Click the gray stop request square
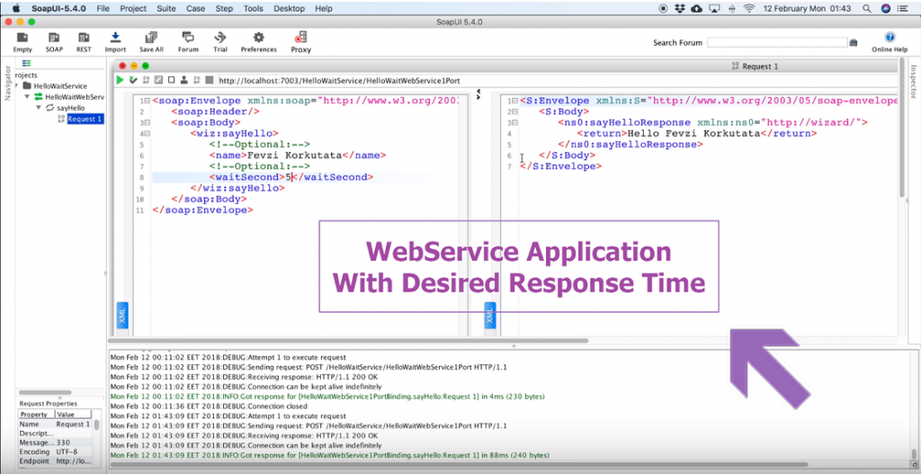Image resolution: width=921 pixels, height=474 pixels. (210, 80)
